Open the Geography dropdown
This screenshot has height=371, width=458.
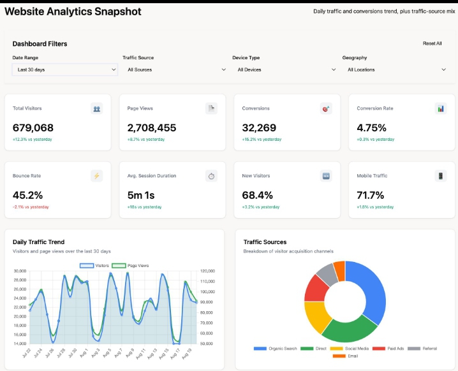pos(395,69)
